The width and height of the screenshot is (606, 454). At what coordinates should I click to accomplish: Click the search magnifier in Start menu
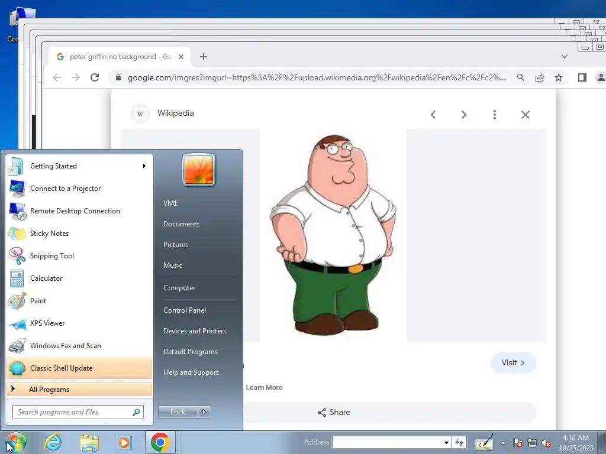(x=136, y=412)
